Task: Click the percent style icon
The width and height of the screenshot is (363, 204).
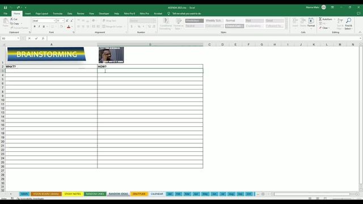Action: [139, 27]
